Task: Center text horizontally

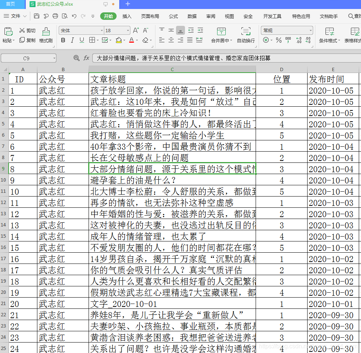Action: click(171, 40)
